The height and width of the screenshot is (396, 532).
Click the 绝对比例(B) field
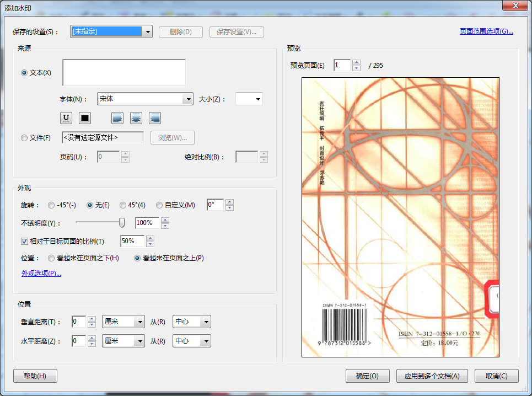[246, 157]
